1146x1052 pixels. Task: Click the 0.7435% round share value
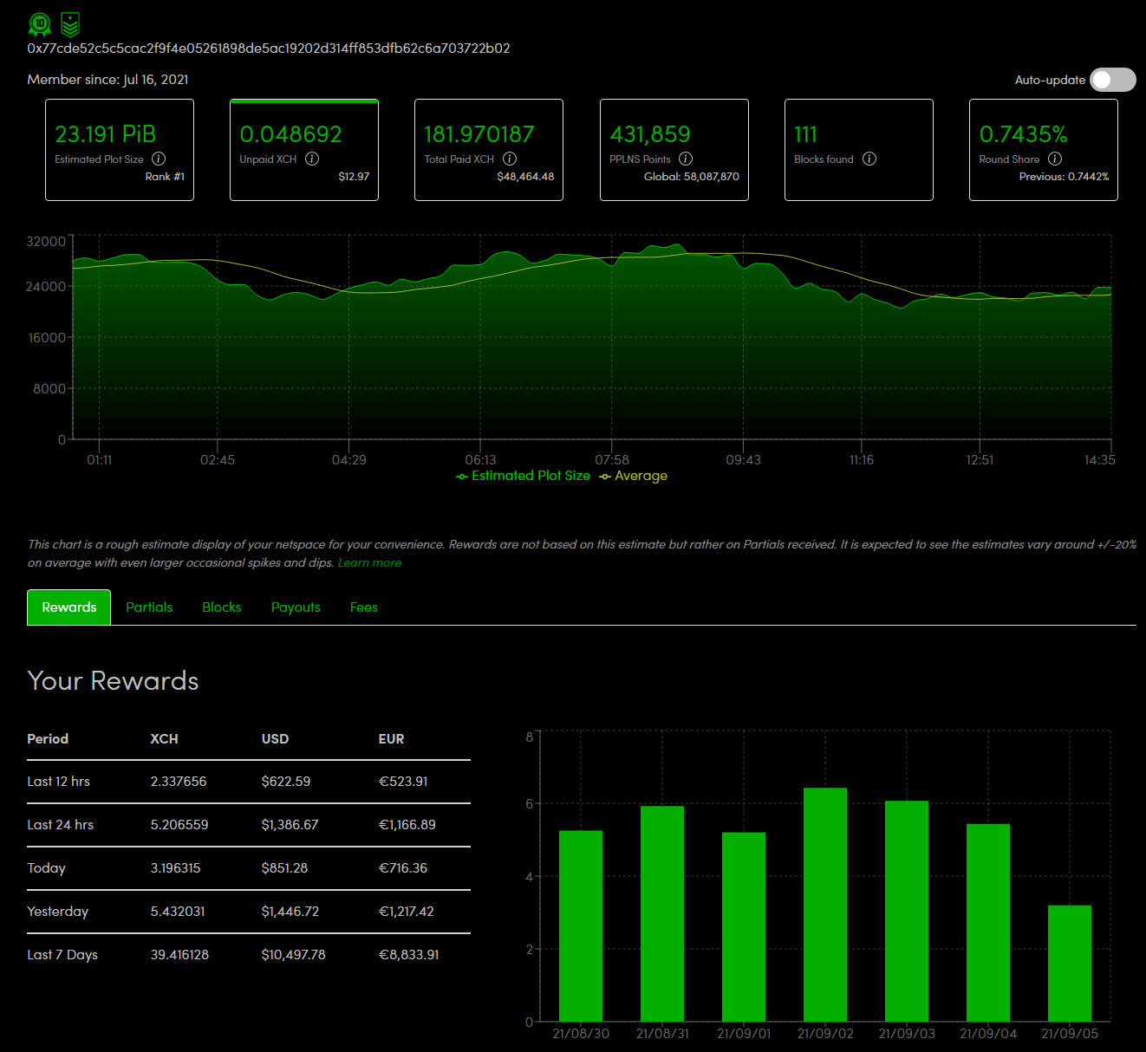point(1023,134)
